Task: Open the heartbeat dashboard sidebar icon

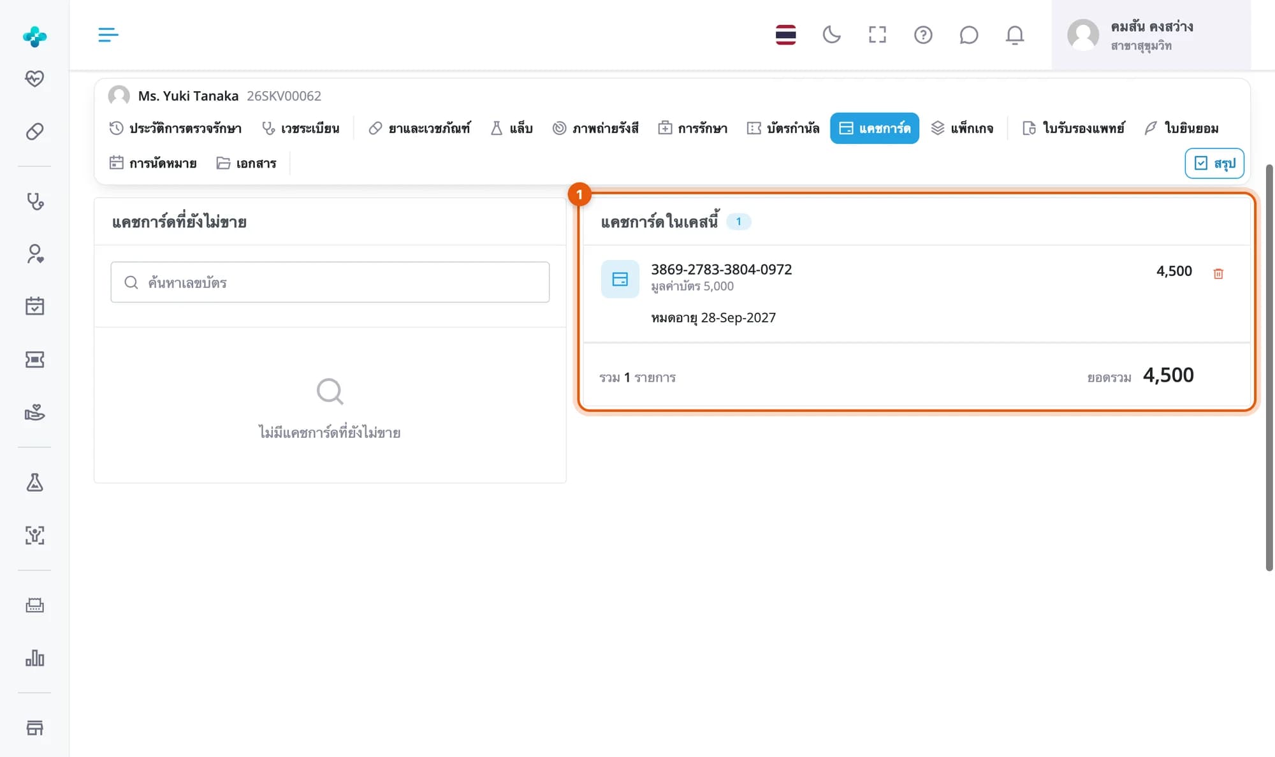Action: tap(34, 78)
